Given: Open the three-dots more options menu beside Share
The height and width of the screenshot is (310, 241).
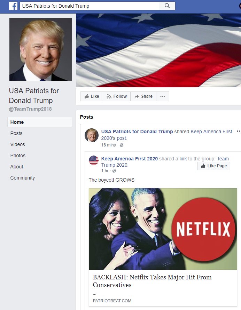Looking at the screenshot, I should click(x=163, y=96).
